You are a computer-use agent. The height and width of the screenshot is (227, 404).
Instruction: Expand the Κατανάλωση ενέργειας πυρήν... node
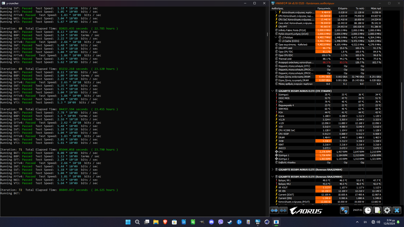tap(276, 12)
